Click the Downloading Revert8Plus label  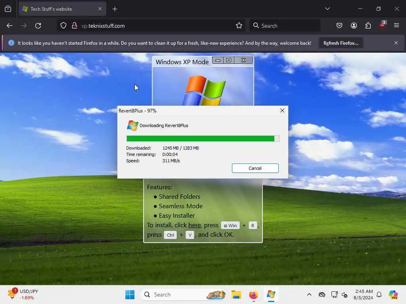point(164,125)
